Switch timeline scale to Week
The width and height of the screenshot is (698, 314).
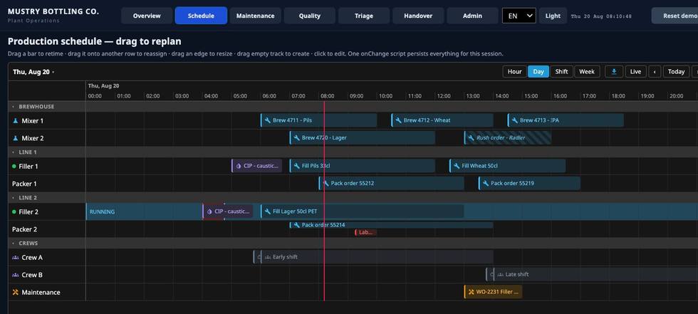587,72
